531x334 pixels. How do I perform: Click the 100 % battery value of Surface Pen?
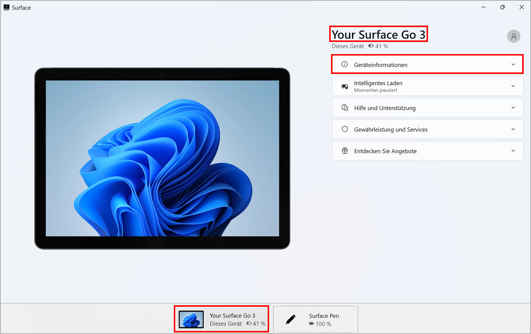[x=323, y=324]
